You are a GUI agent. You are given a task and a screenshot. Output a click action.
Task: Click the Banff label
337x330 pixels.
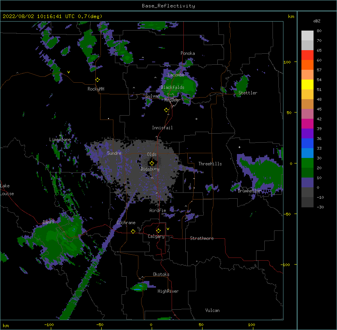(x=48, y=222)
